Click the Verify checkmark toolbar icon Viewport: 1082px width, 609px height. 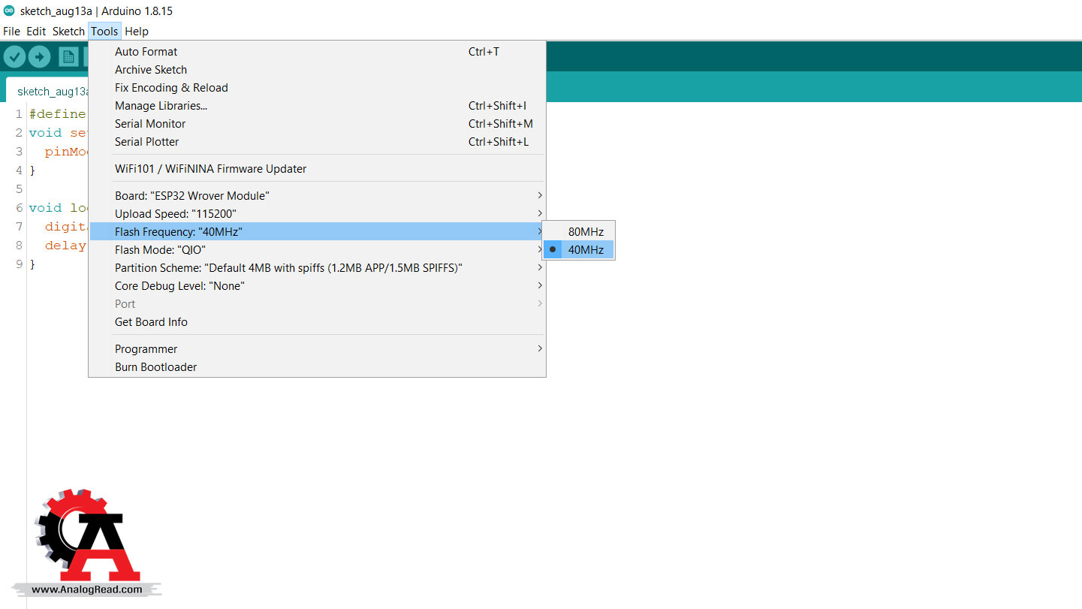click(x=15, y=57)
